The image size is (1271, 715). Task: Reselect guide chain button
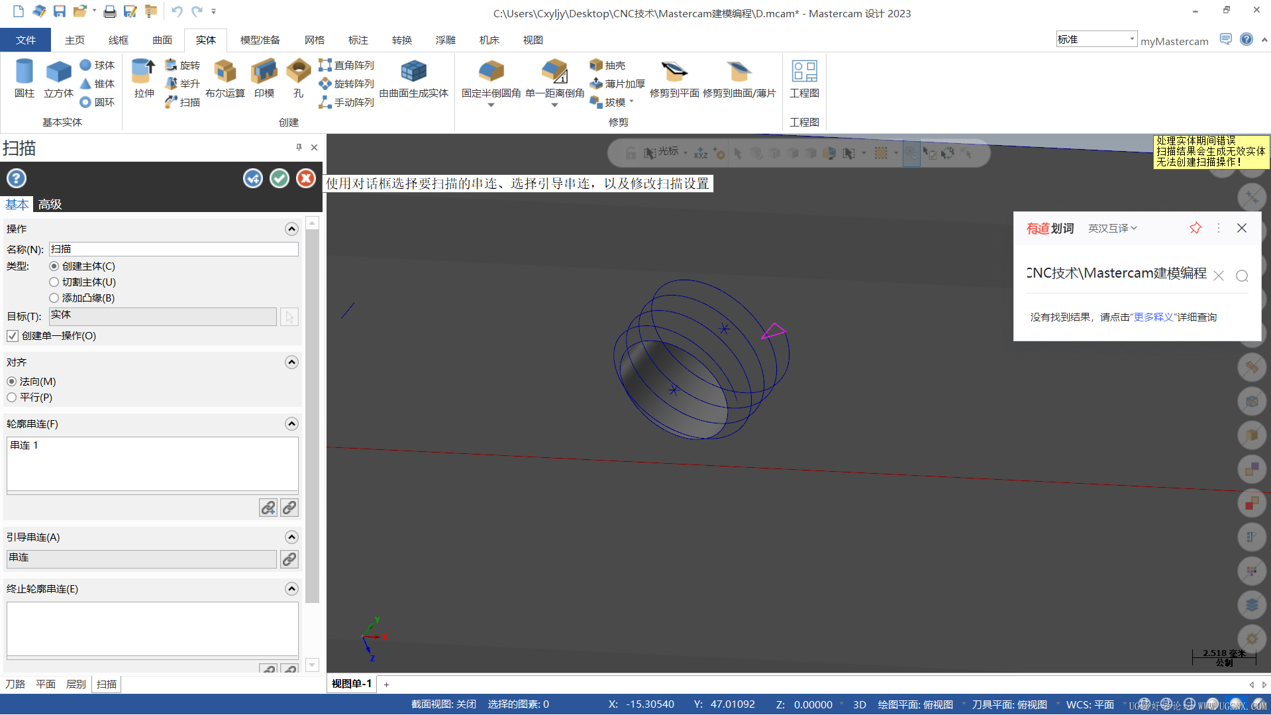[289, 559]
